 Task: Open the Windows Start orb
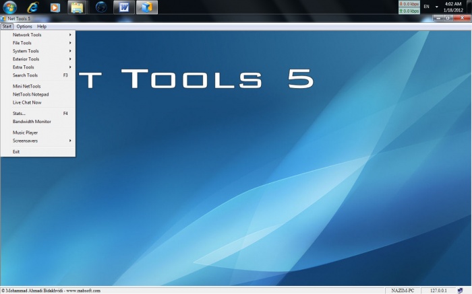click(10, 7)
